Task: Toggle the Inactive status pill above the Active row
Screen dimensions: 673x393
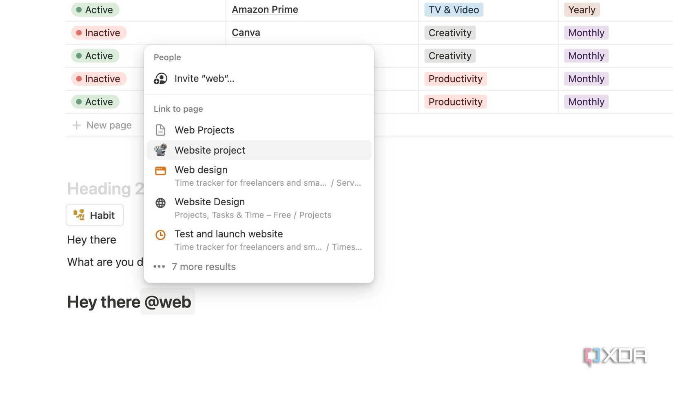Action: click(x=98, y=79)
